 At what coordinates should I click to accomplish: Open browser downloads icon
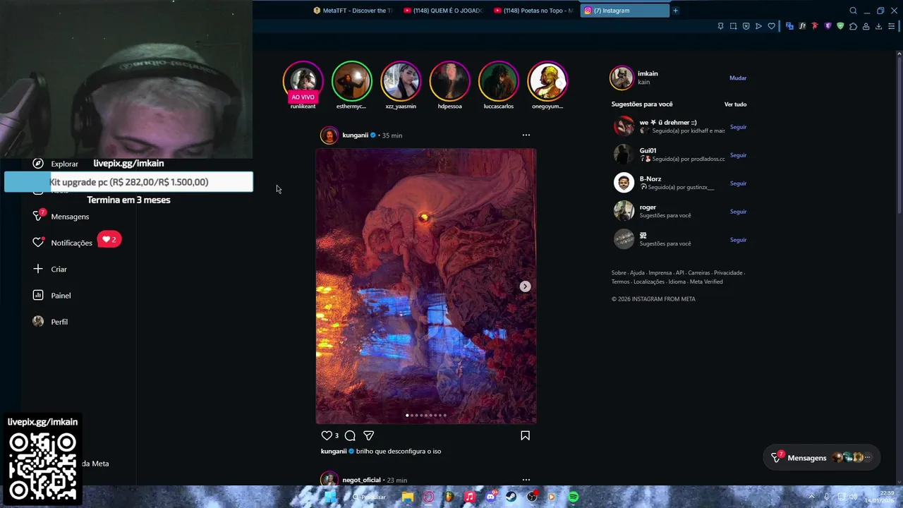(x=878, y=26)
